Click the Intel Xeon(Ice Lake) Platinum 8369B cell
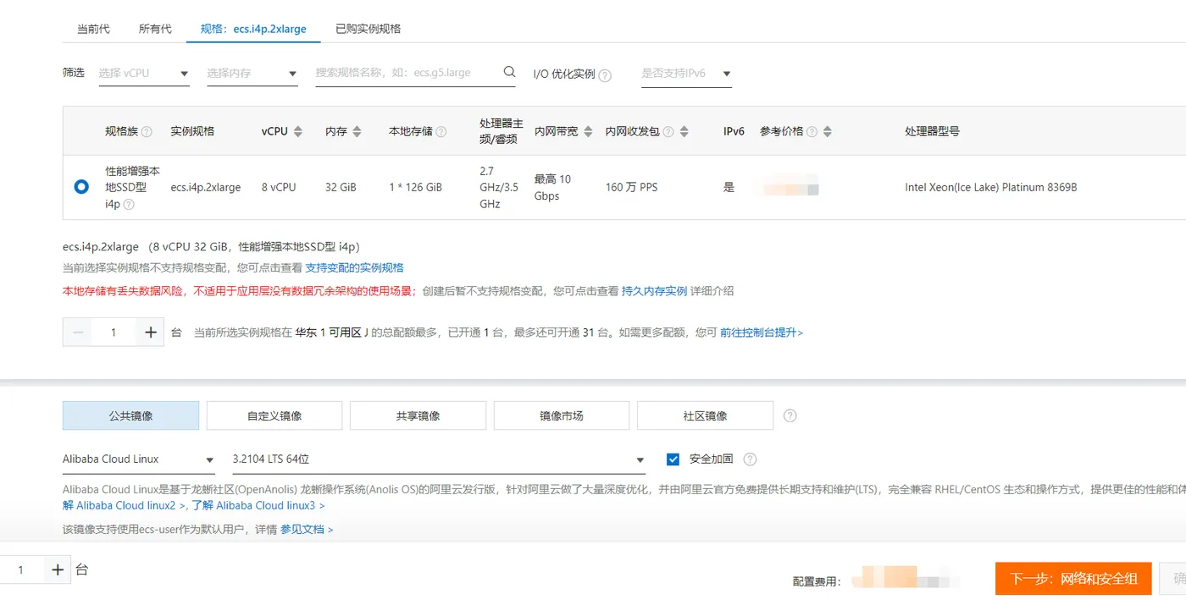This screenshot has width=1186, height=616. (991, 187)
